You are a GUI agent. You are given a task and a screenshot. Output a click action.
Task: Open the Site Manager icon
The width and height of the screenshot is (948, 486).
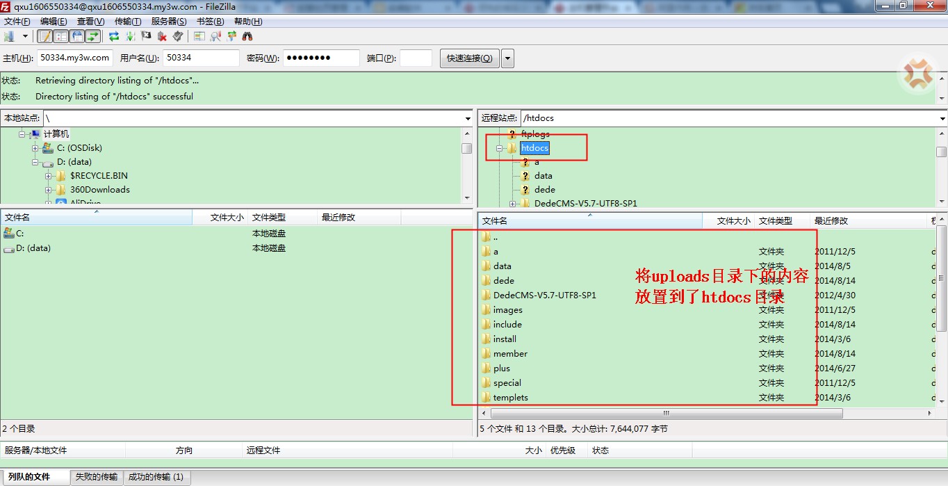(x=10, y=36)
